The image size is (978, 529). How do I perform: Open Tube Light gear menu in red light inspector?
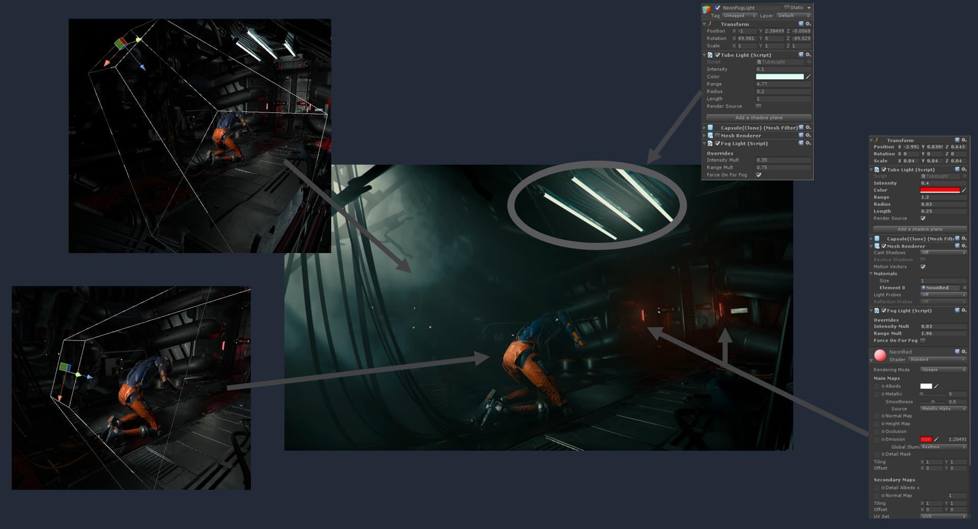[x=964, y=169]
